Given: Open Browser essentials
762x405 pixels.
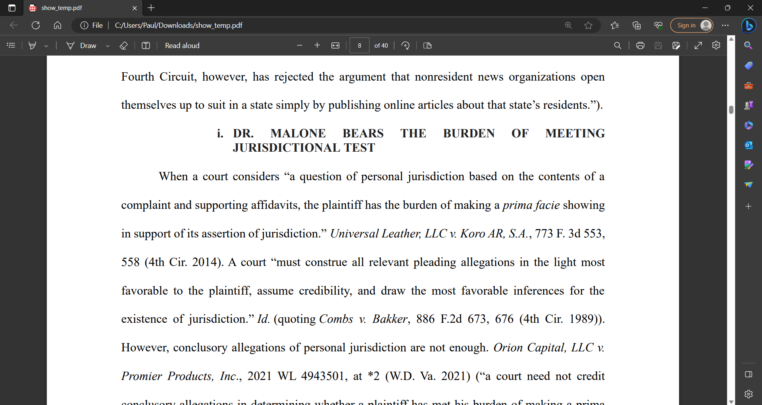Looking at the screenshot, I should (658, 25).
